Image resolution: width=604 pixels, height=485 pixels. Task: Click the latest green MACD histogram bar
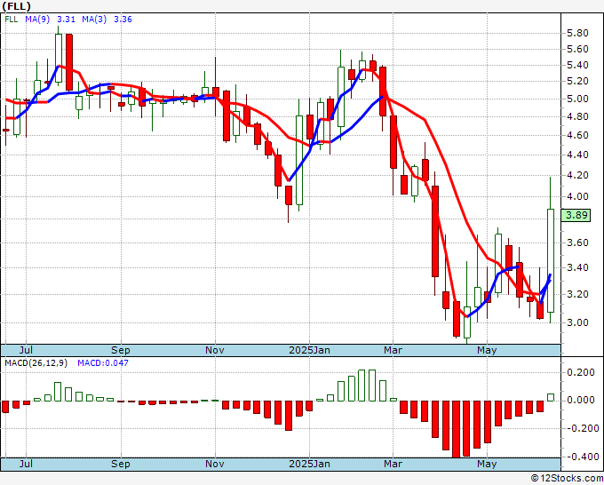pyautogui.click(x=551, y=397)
